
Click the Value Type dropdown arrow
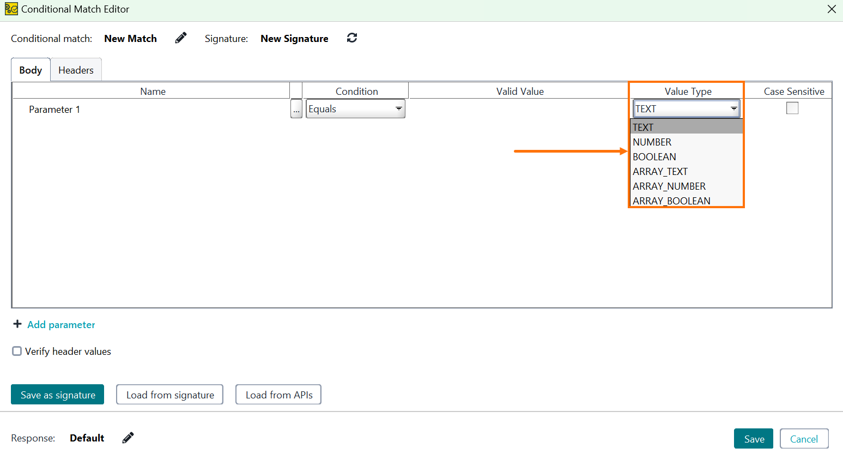click(733, 108)
